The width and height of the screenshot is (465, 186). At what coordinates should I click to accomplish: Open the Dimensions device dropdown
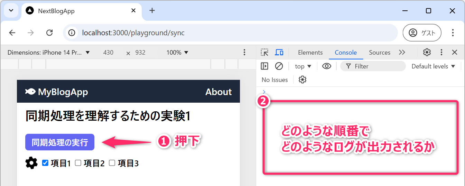[49, 53]
